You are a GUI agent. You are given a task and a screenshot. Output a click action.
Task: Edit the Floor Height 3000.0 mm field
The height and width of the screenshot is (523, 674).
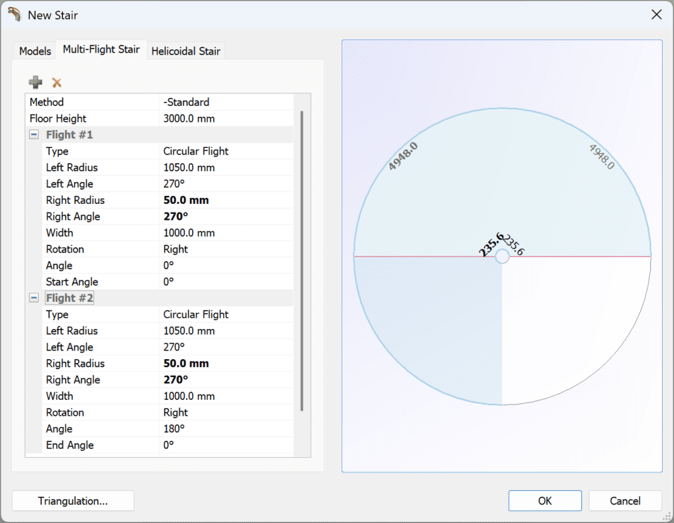[226, 118]
